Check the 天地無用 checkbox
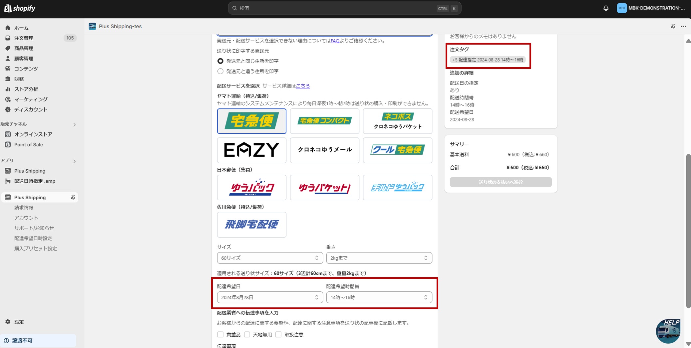 pos(247,334)
